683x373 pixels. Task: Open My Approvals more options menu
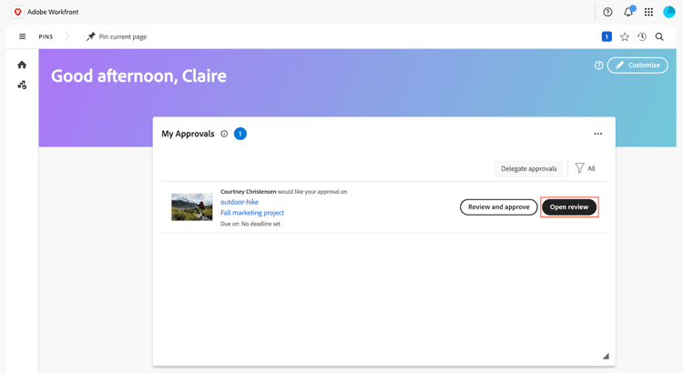(598, 134)
